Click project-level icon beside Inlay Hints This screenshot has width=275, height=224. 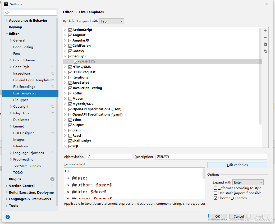(53, 113)
